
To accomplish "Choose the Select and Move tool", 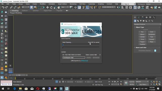I will click(x=47, y=7).
